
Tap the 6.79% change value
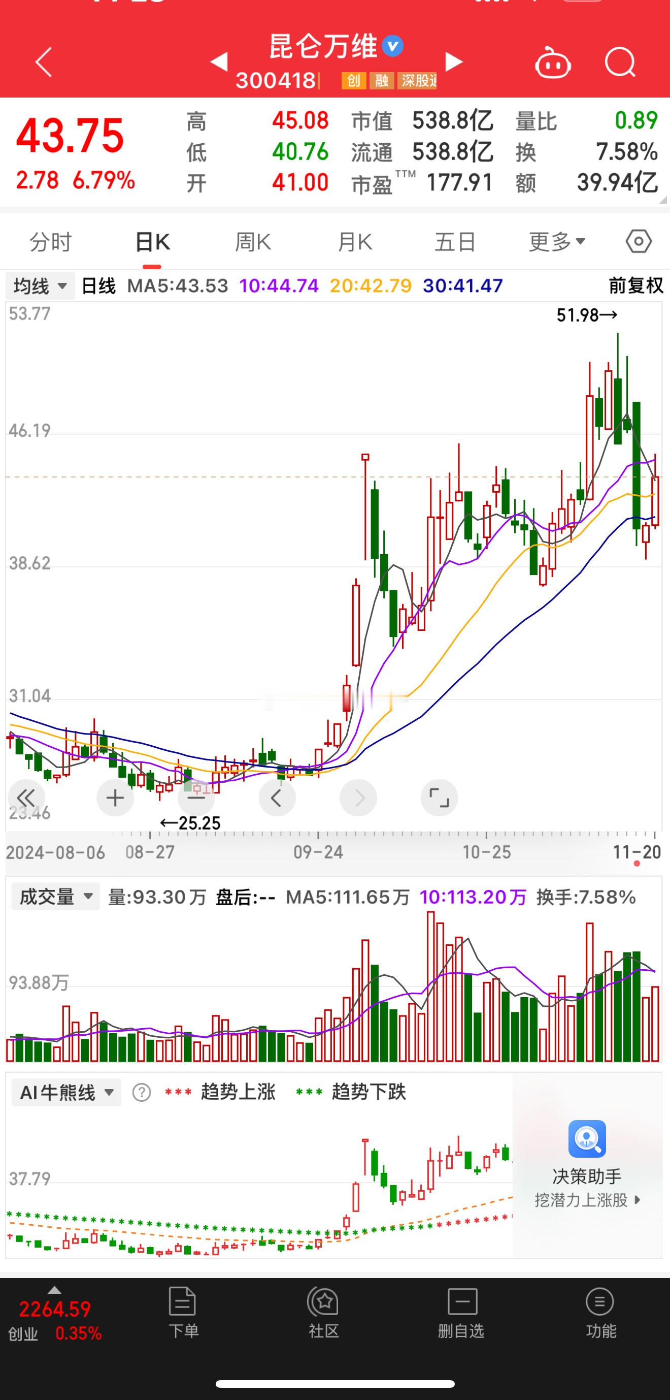104,180
